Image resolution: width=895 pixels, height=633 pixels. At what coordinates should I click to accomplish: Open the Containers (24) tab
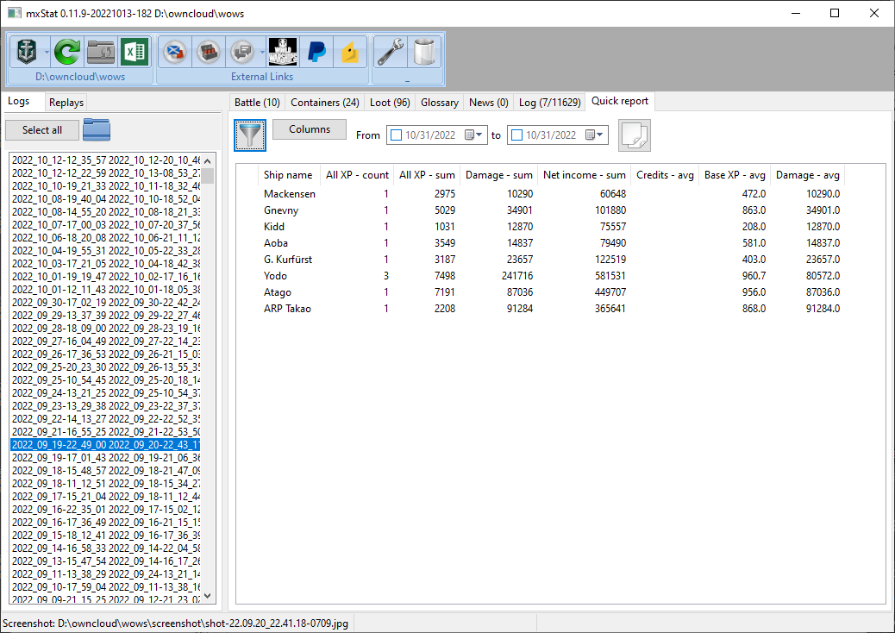pyautogui.click(x=325, y=102)
